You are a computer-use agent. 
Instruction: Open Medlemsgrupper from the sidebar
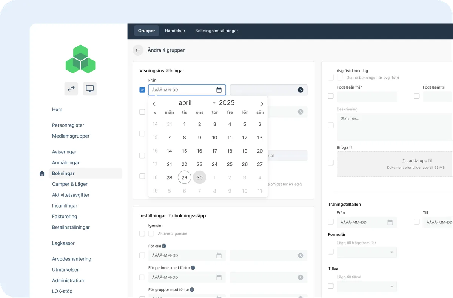pyautogui.click(x=71, y=136)
